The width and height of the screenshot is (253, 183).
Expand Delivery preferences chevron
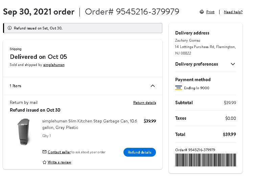pyautogui.click(x=233, y=64)
